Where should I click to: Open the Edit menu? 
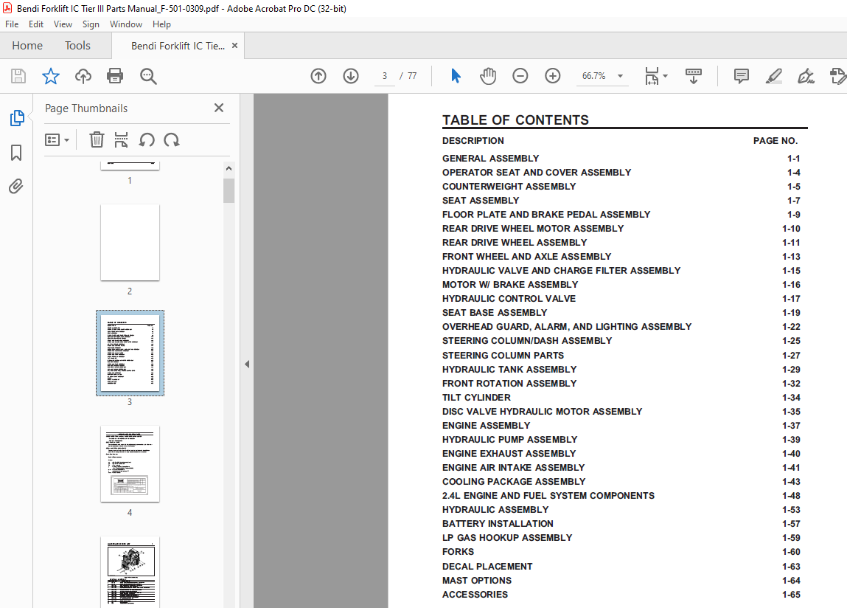(36, 24)
